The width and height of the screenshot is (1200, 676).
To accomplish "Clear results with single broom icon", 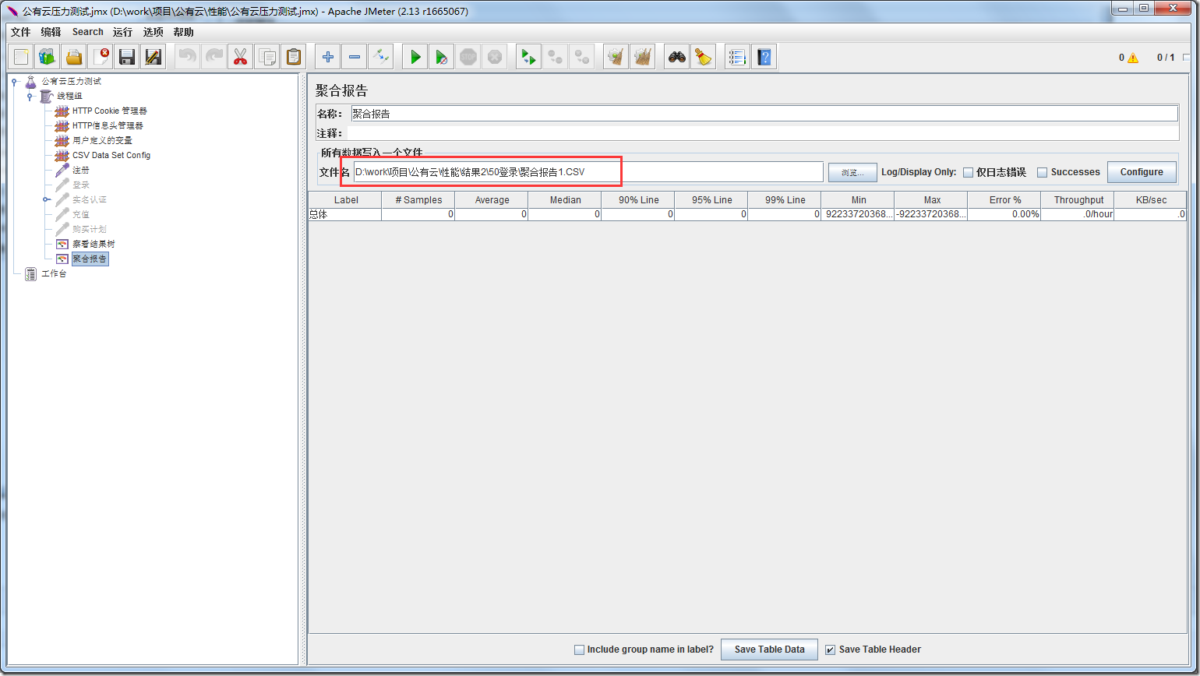I will 616,57.
